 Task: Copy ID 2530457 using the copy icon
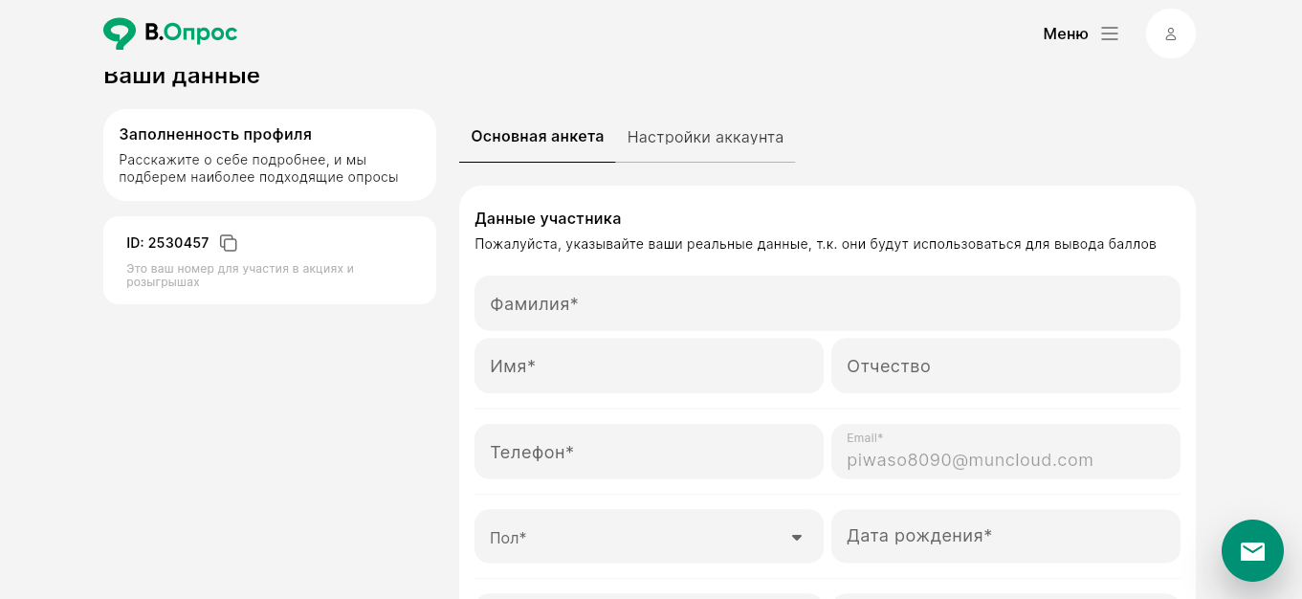[x=229, y=243]
